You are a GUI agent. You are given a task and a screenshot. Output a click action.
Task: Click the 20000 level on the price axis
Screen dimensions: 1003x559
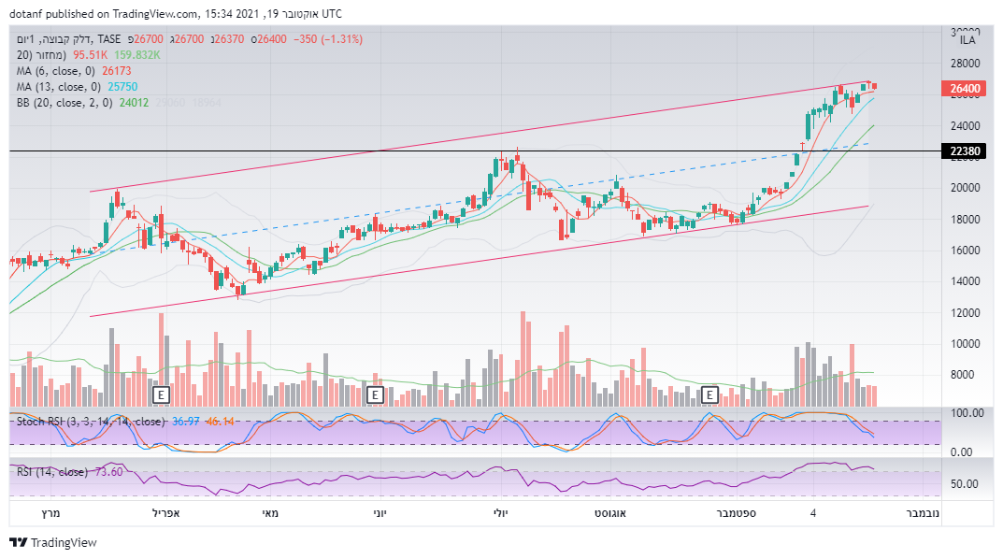coord(965,188)
